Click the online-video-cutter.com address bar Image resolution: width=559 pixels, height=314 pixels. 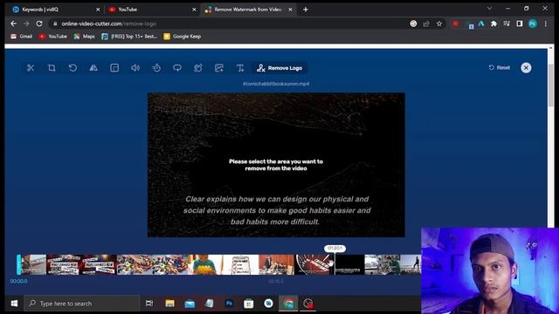point(228,24)
